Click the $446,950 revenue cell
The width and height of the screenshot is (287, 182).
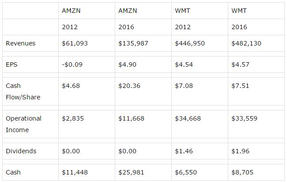point(189,43)
